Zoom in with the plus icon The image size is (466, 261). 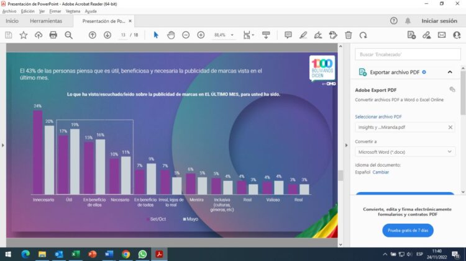(201, 35)
